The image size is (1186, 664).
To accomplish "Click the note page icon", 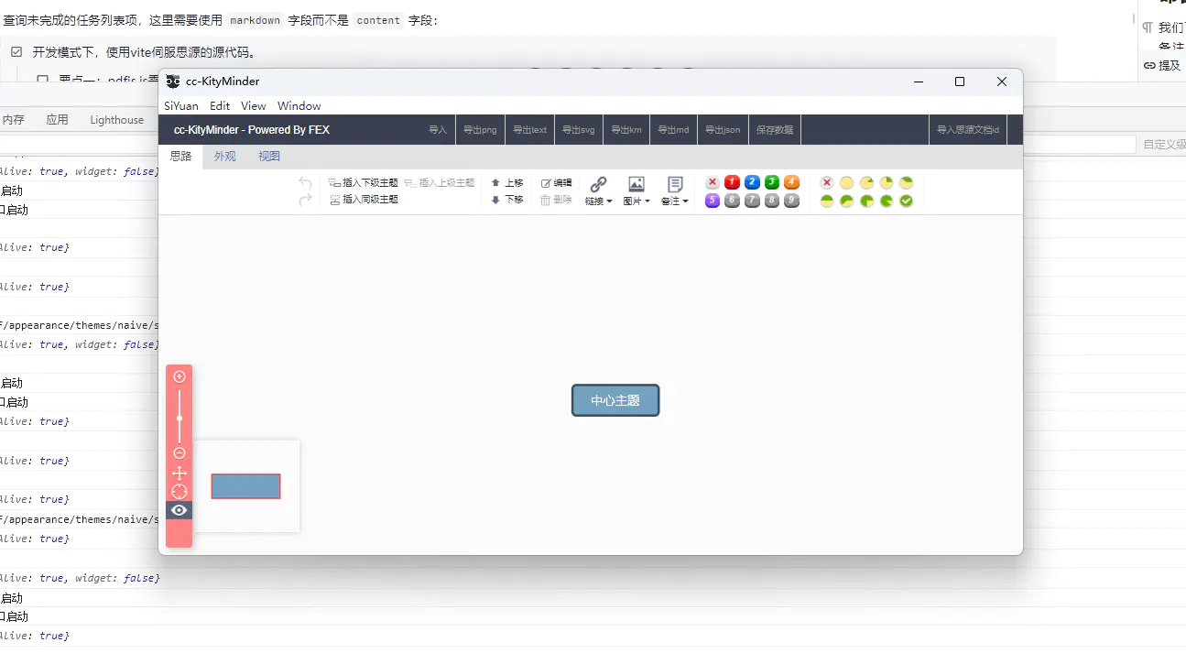I will [x=675, y=184].
